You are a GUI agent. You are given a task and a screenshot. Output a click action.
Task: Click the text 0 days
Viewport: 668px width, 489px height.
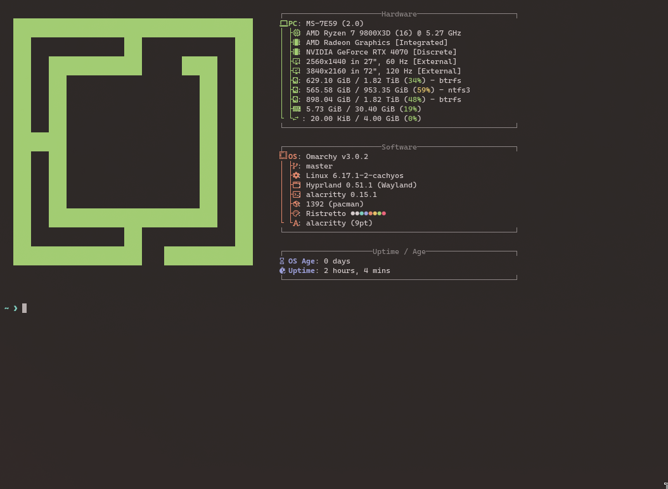coord(337,261)
